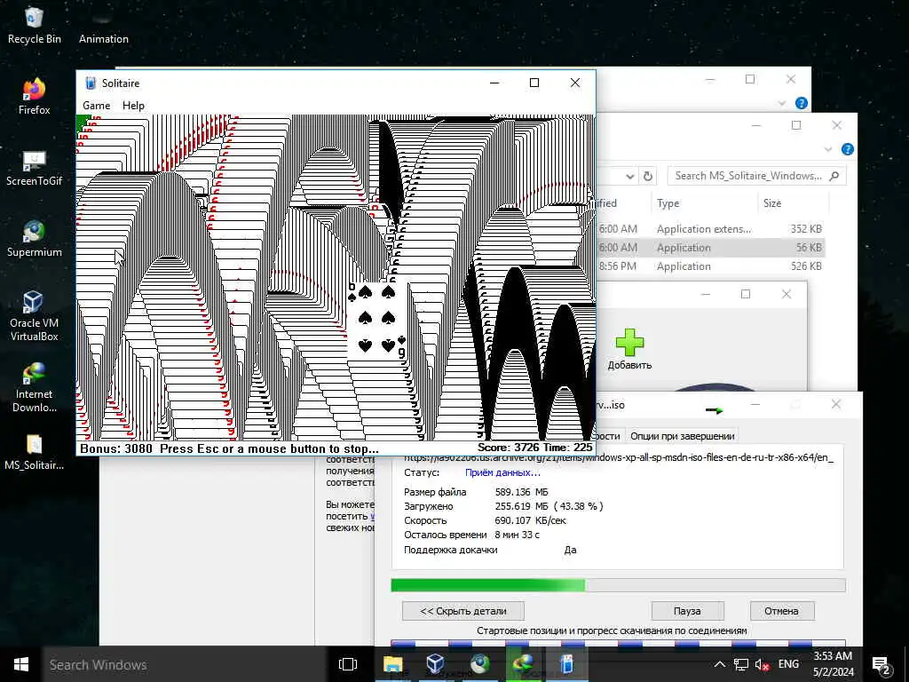The image size is (909, 682).
Task: Sort Explorer files by Type column
Action: tap(668, 203)
